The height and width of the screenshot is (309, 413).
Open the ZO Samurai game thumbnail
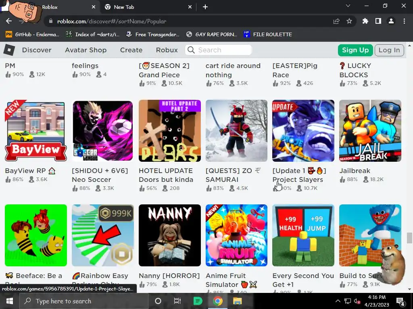236,131
